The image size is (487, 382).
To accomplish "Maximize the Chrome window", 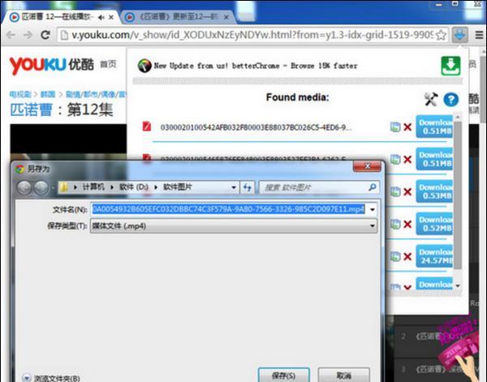I will [455, 4].
